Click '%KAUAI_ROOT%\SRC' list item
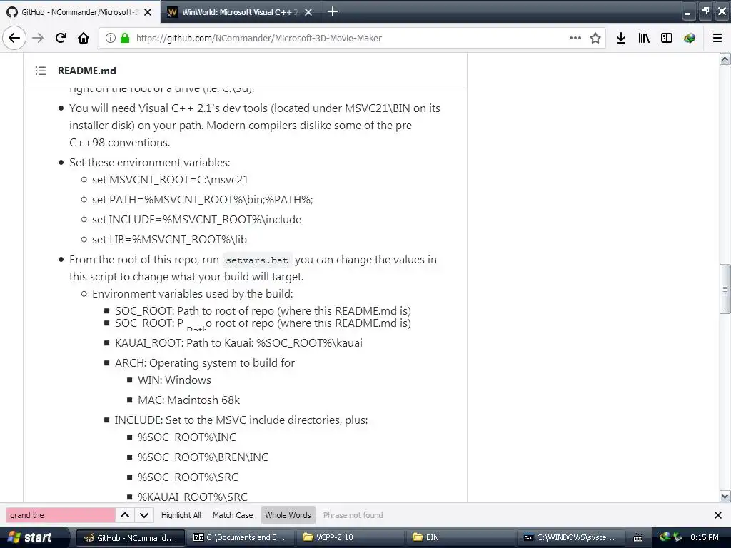Viewport: 731px width, 548px height. (193, 497)
